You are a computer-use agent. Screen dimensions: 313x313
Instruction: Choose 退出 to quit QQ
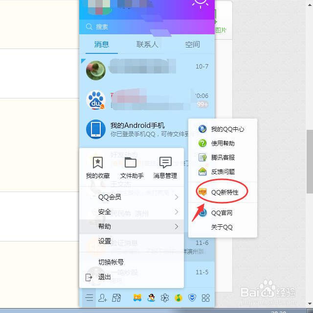[x=132, y=277]
